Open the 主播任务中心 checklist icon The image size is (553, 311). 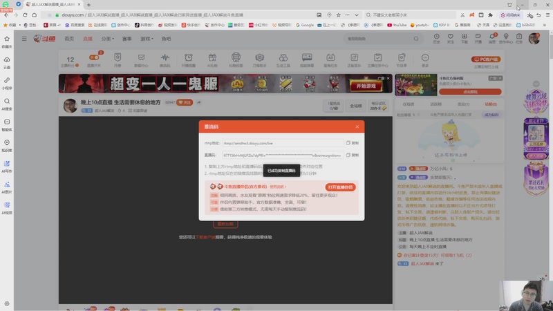coord(377,59)
